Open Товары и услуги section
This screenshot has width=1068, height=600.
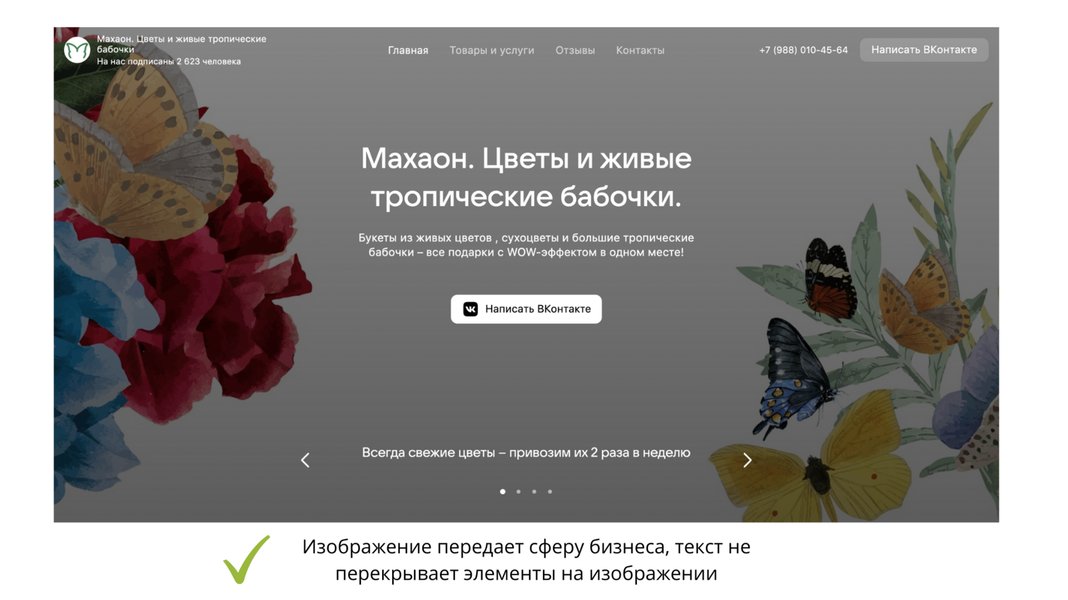tap(492, 50)
